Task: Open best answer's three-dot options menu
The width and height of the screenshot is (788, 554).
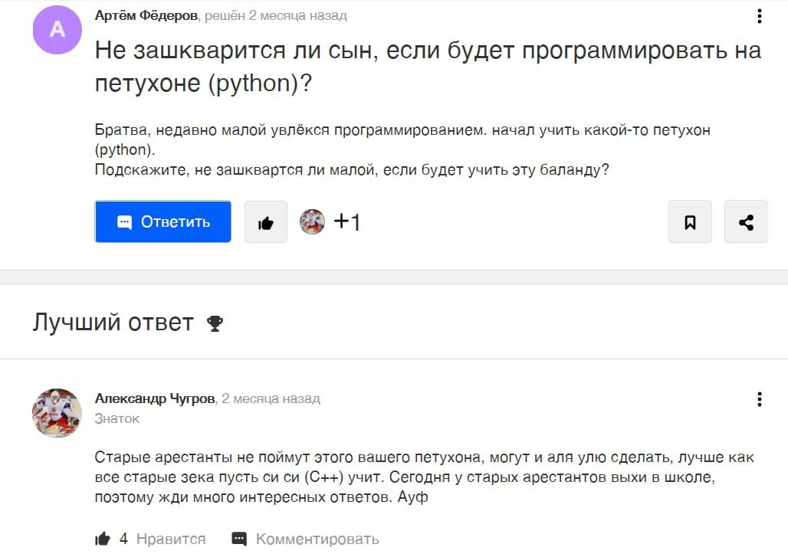Action: (x=760, y=399)
